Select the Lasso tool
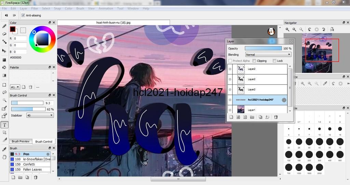This screenshot has height=185, width=350. tap(4, 92)
